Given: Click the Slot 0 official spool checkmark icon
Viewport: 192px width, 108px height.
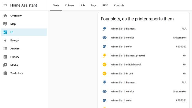Looking at the screenshot, I should (x=104, y=64).
